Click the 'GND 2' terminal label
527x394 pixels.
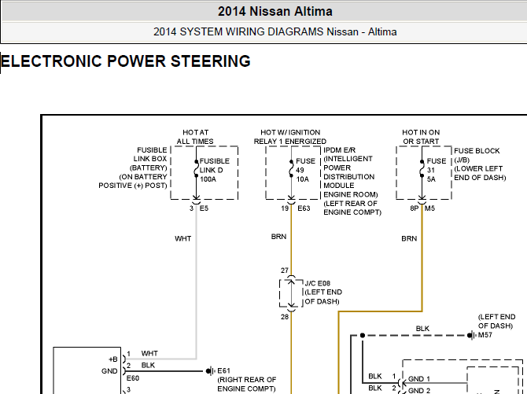point(418,391)
